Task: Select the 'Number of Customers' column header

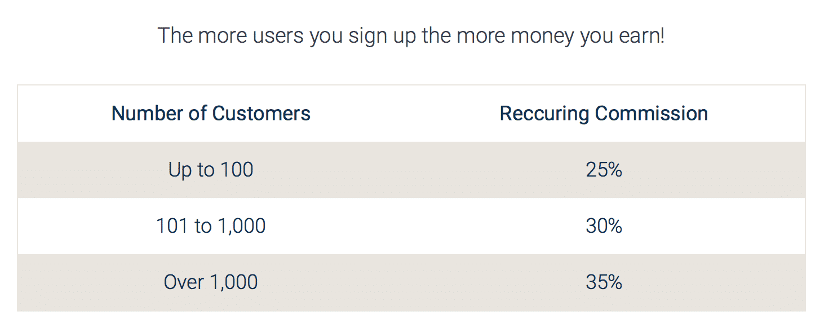Action: click(211, 114)
